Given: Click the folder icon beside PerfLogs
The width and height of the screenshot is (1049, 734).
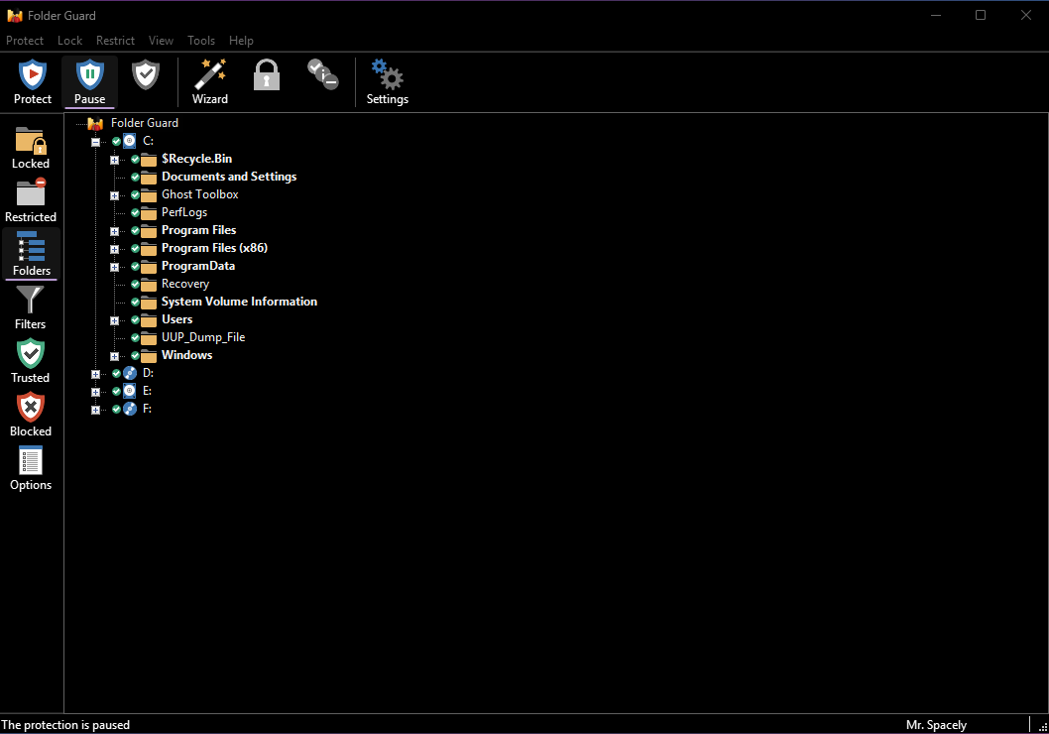Looking at the screenshot, I should coord(149,213).
